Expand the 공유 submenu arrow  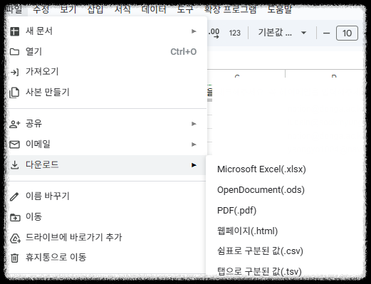tap(194, 124)
